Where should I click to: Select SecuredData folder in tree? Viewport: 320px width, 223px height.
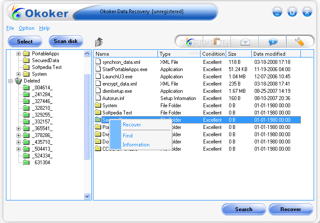tap(46, 60)
